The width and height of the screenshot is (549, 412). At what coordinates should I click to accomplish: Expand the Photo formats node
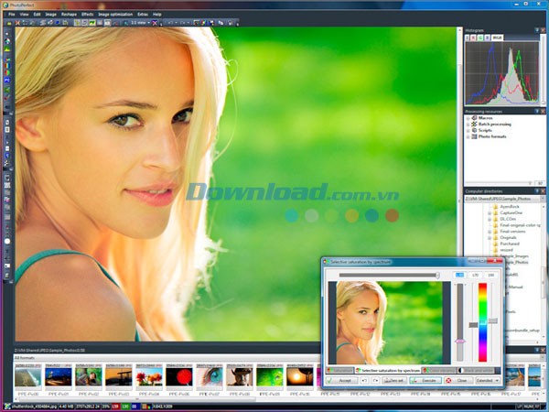tap(469, 137)
